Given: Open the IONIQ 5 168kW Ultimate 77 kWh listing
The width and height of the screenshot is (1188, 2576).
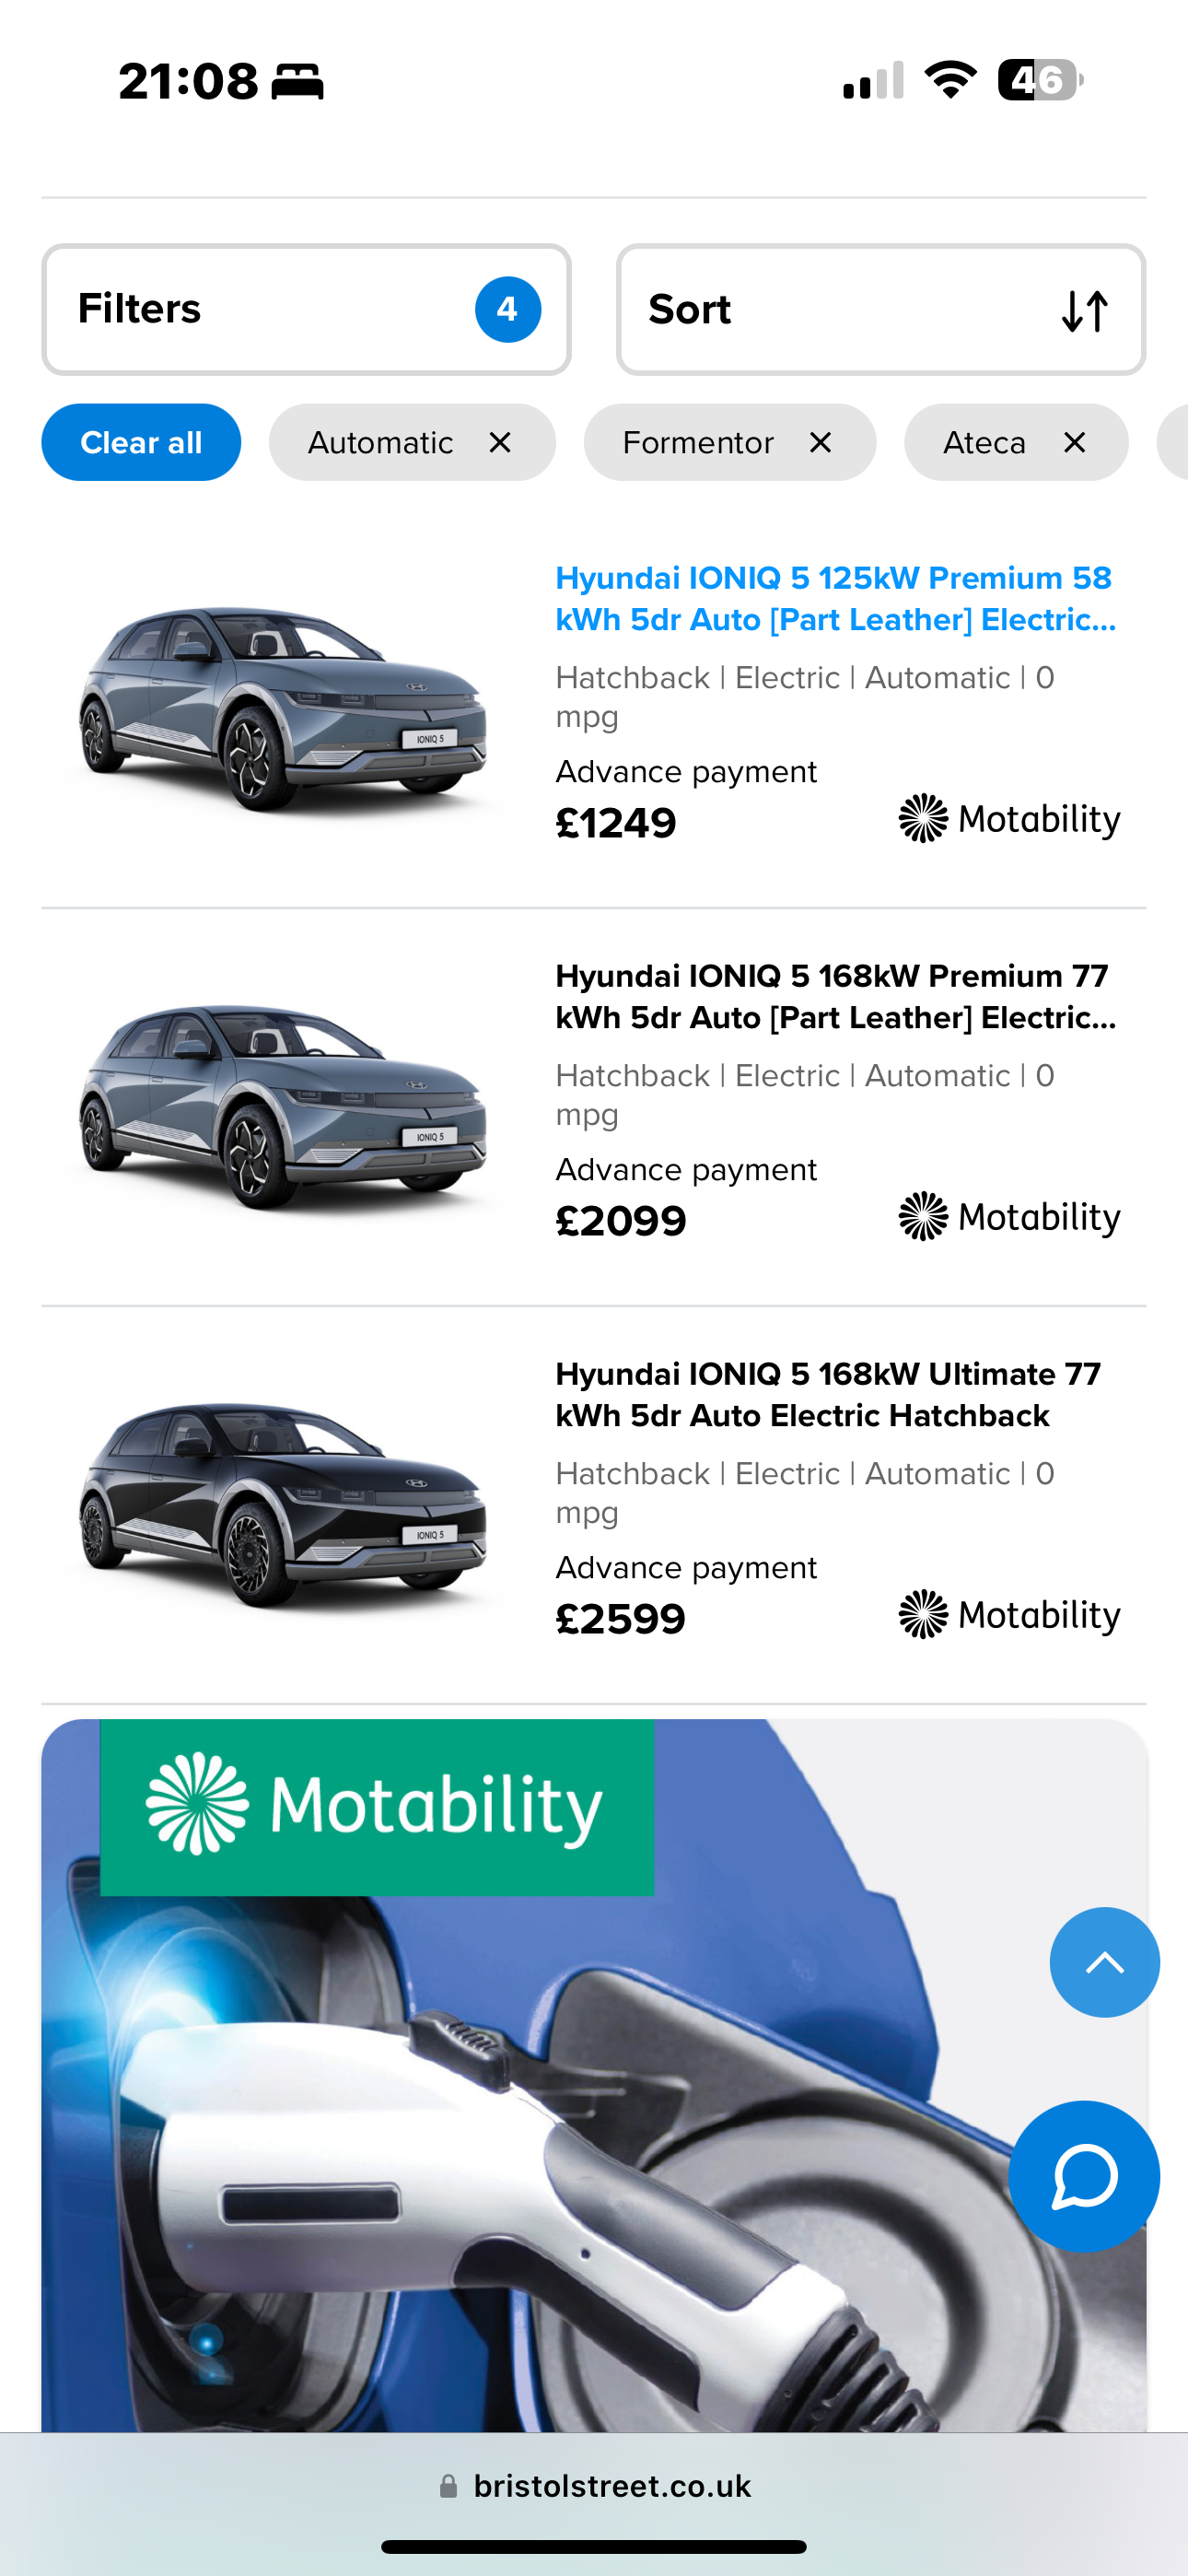Looking at the screenshot, I should click(x=828, y=1394).
